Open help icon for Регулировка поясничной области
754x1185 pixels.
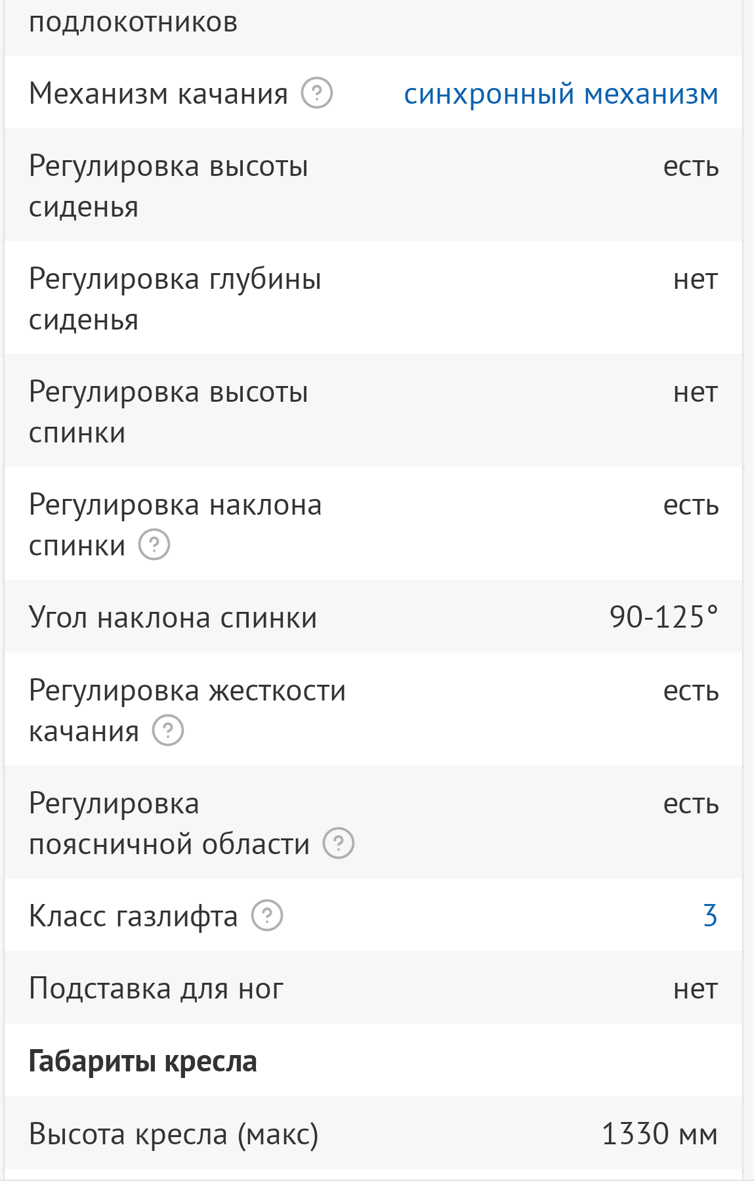339,844
